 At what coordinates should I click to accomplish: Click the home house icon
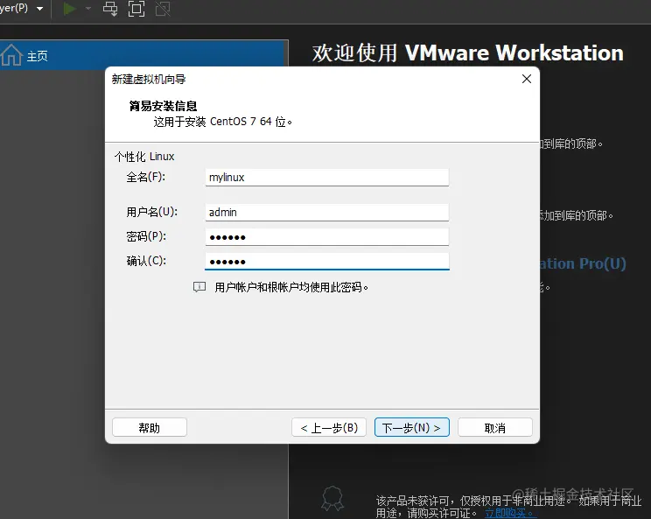pos(11,55)
